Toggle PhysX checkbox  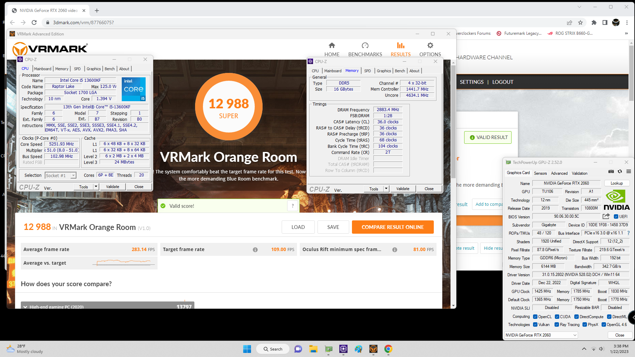click(585, 325)
